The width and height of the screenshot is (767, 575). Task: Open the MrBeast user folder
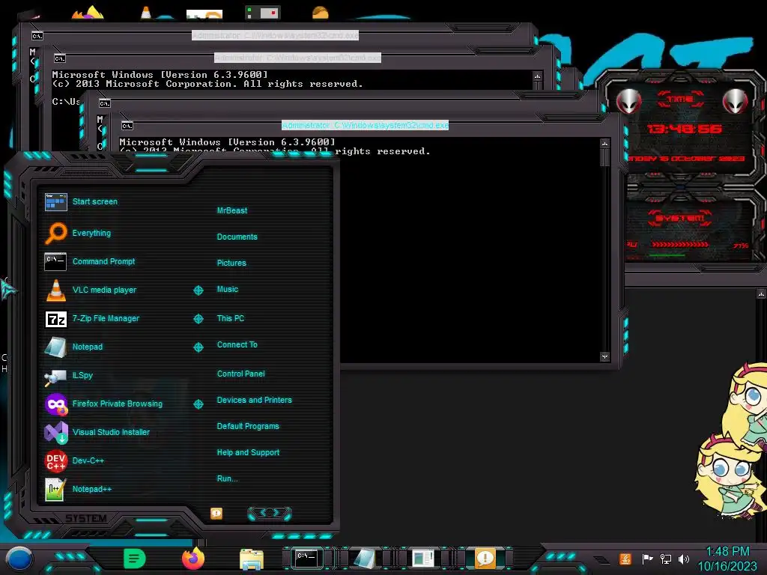click(232, 210)
